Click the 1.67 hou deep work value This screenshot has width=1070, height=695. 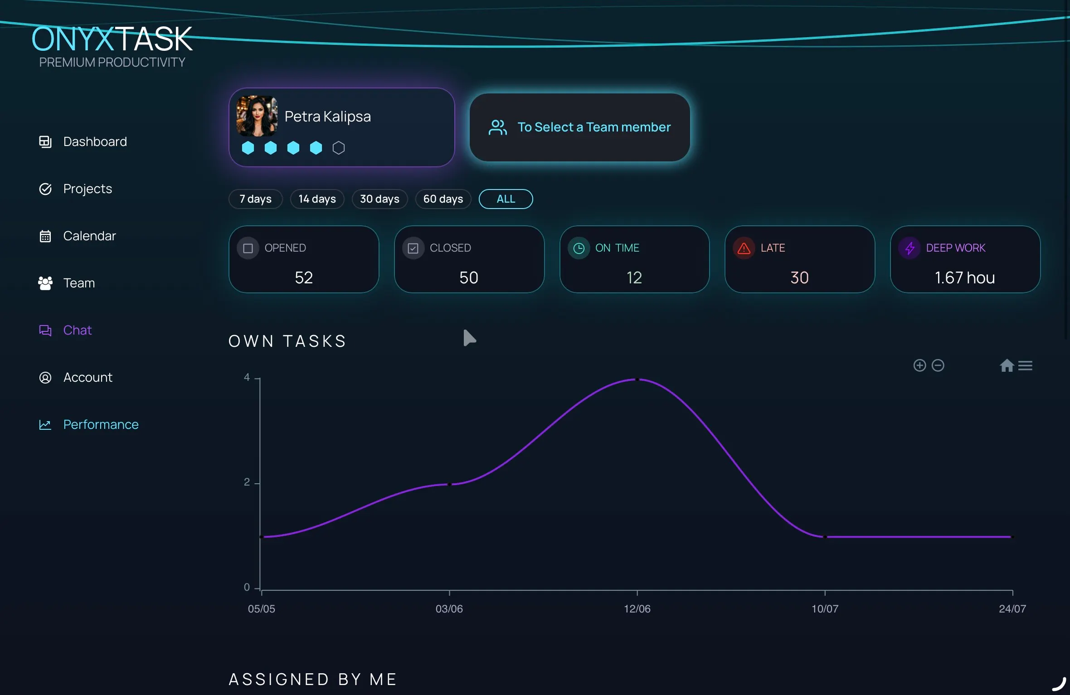965,278
